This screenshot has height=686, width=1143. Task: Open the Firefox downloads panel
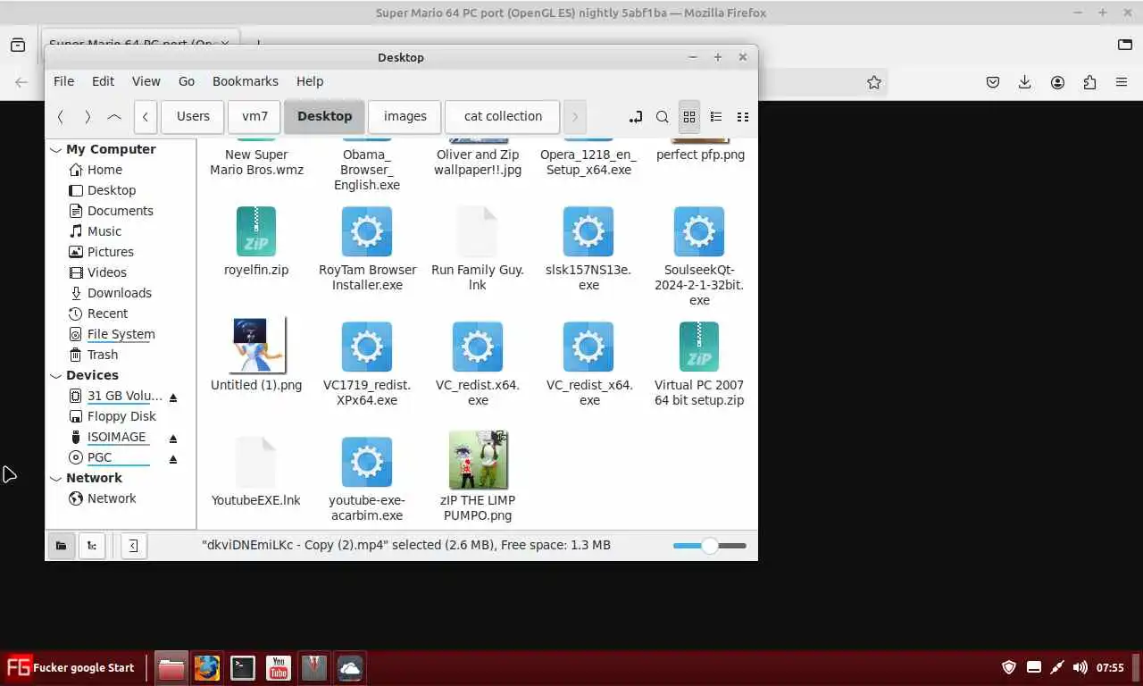point(1025,82)
